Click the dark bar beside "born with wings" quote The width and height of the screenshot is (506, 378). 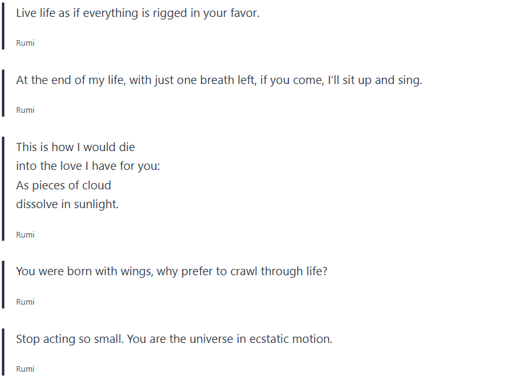(3, 285)
